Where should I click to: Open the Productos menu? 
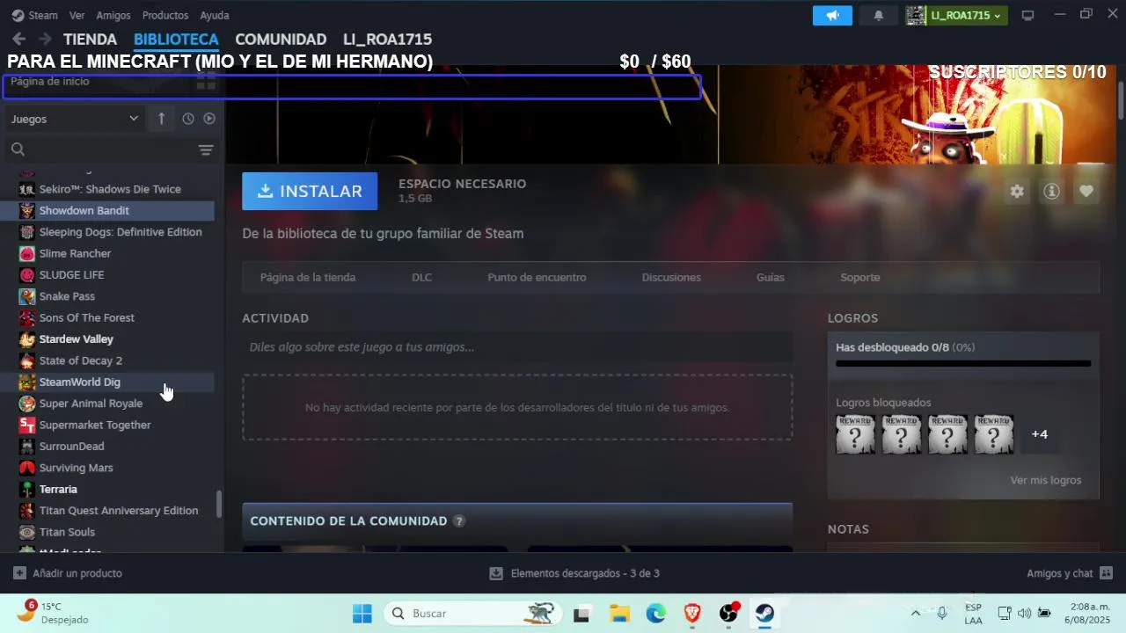click(x=165, y=15)
